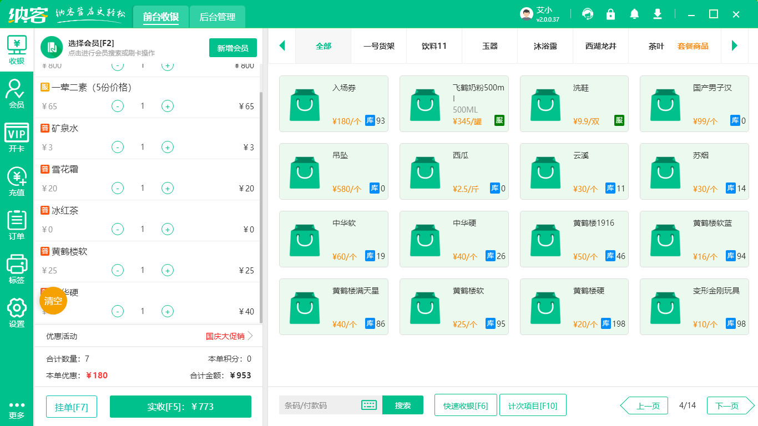Open the 后台管理 management module
This screenshot has height=426, width=758.
tap(216, 17)
